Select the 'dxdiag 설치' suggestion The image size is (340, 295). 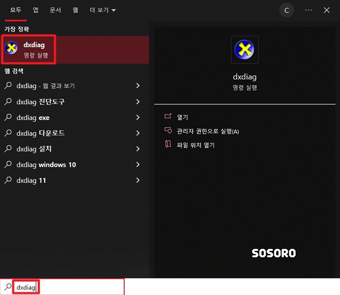[x=34, y=149]
